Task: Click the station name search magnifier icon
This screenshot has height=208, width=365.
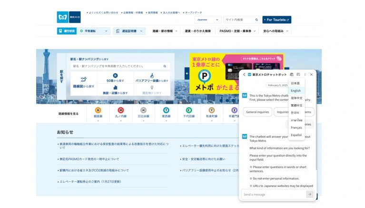Action: tap(165, 66)
